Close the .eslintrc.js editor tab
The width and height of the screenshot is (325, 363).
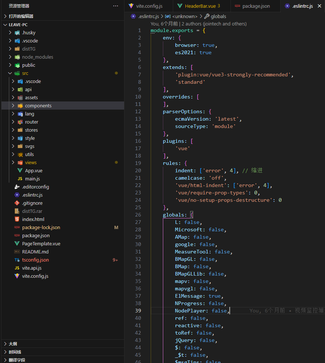pyautogui.click(x=319, y=6)
